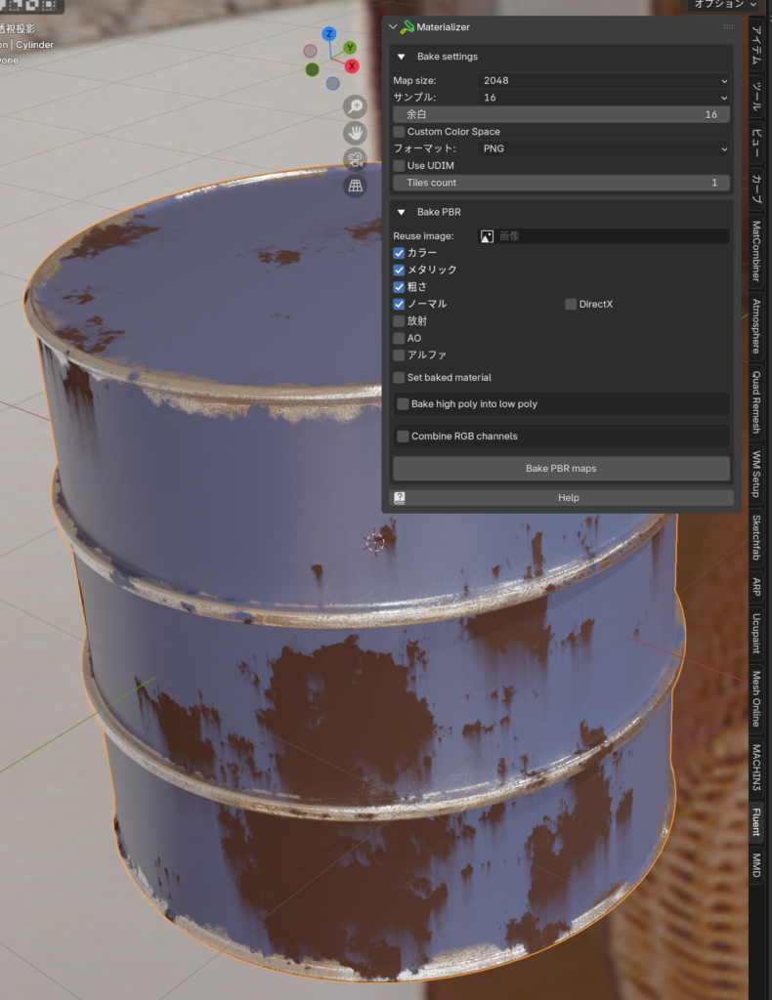772x1000 pixels.
Task: Switch perspective/orthographic grid icon
Action: (355, 186)
